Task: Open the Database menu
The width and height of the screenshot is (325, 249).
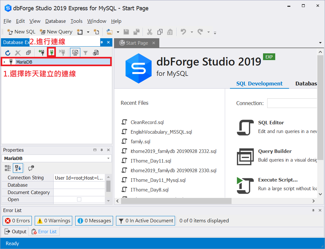Action: (56, 21)
